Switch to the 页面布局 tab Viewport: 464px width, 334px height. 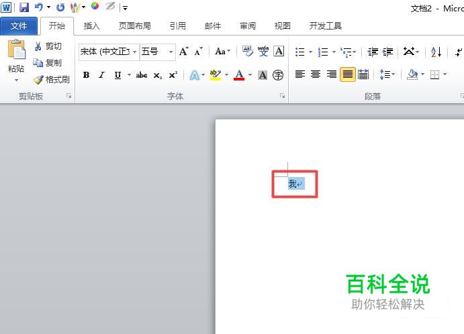pos(135,26)
